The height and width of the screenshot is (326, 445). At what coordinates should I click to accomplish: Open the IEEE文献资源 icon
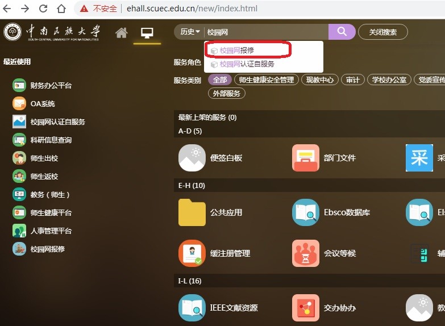[x=192, y=308]
